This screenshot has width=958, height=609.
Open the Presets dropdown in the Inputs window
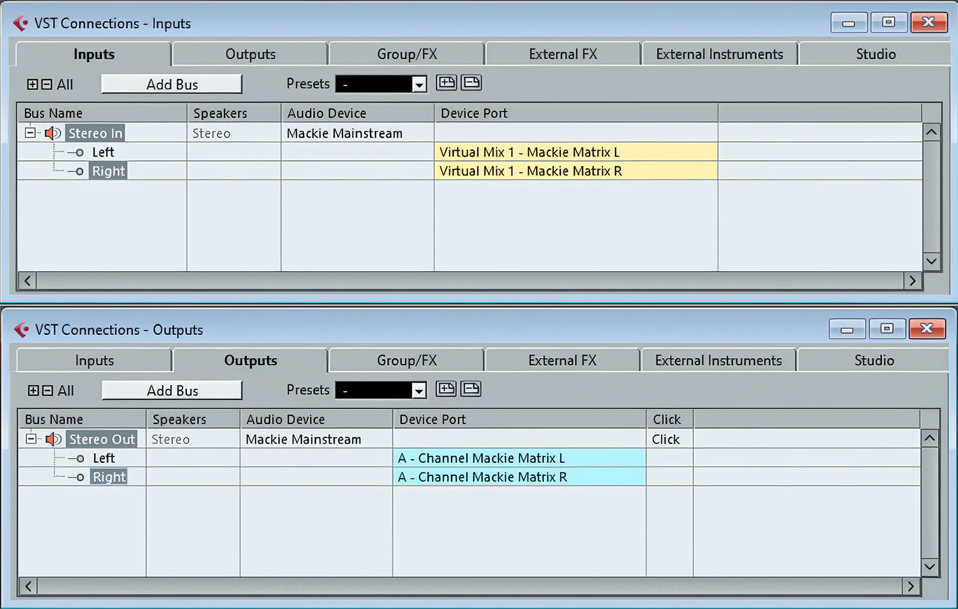[419, 84]
